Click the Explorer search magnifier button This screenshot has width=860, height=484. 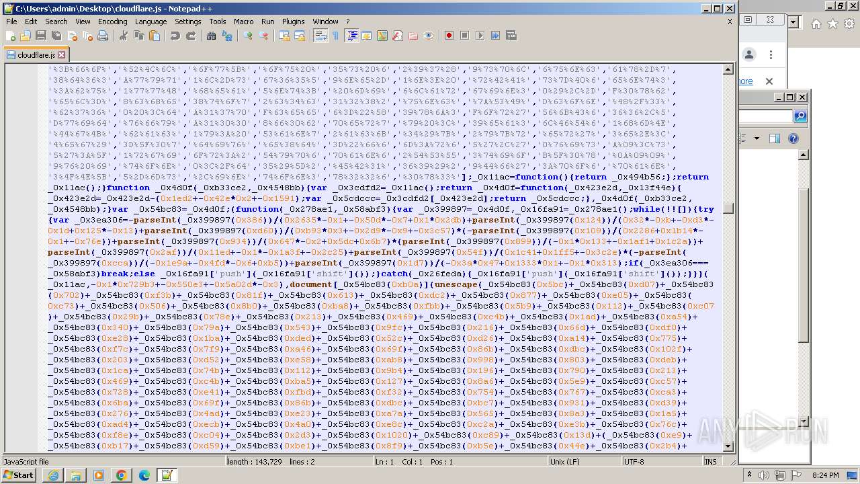coord(800,117)
